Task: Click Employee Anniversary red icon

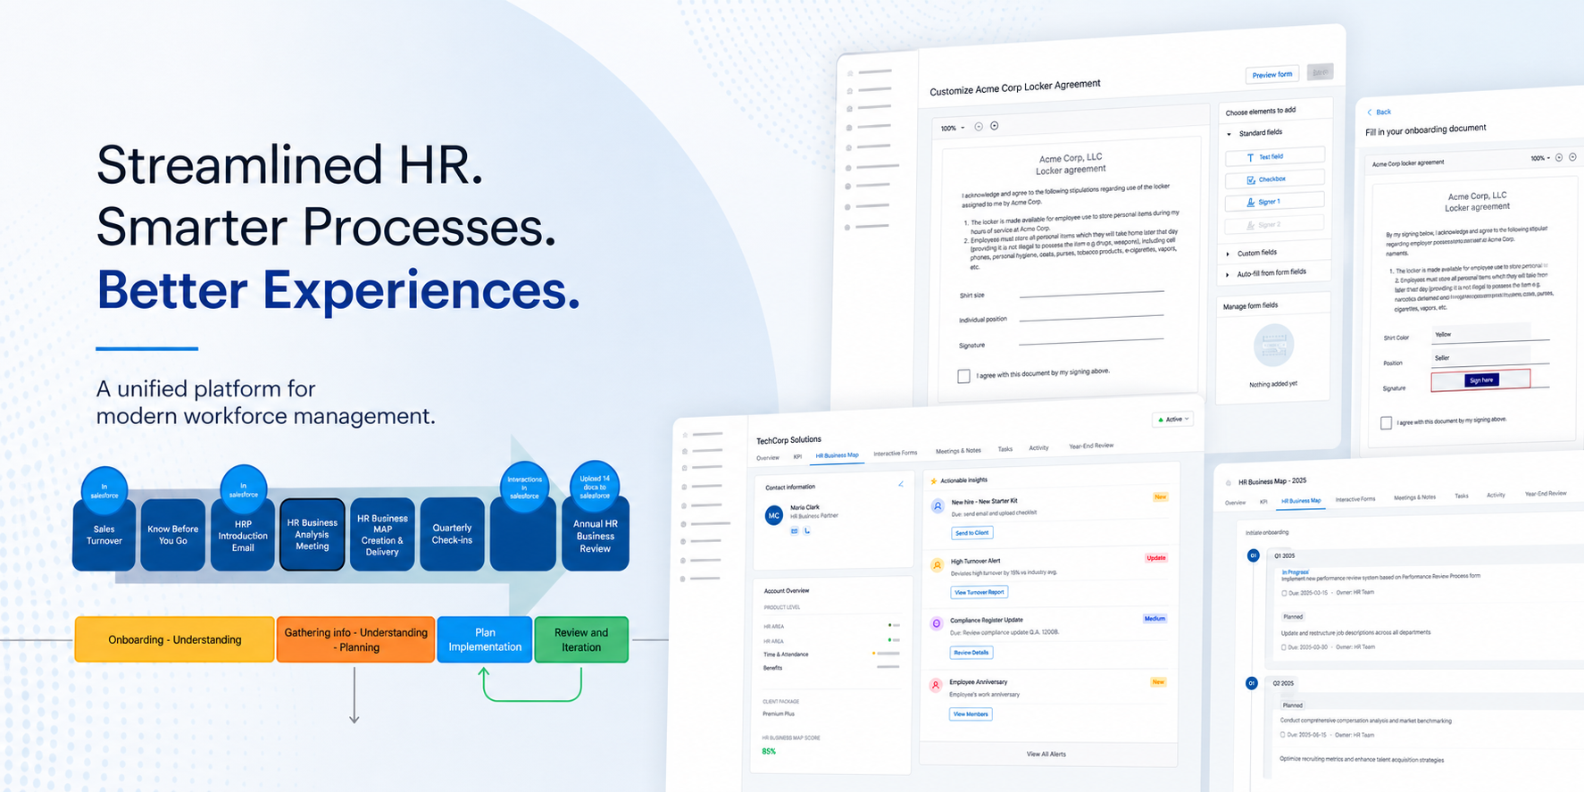Action: tap(935, 686)
